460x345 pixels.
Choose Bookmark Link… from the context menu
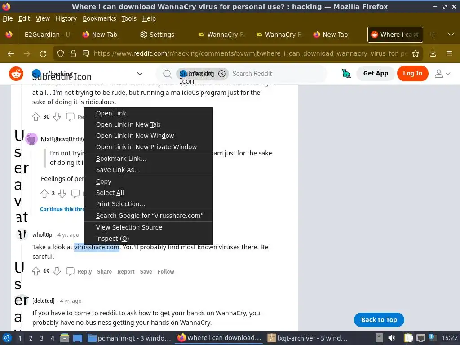tap(148, 159)
